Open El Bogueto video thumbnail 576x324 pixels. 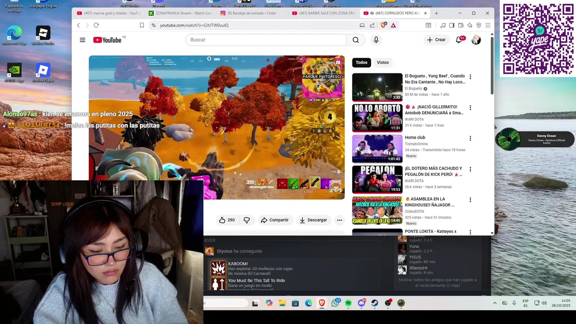(377, 87)
